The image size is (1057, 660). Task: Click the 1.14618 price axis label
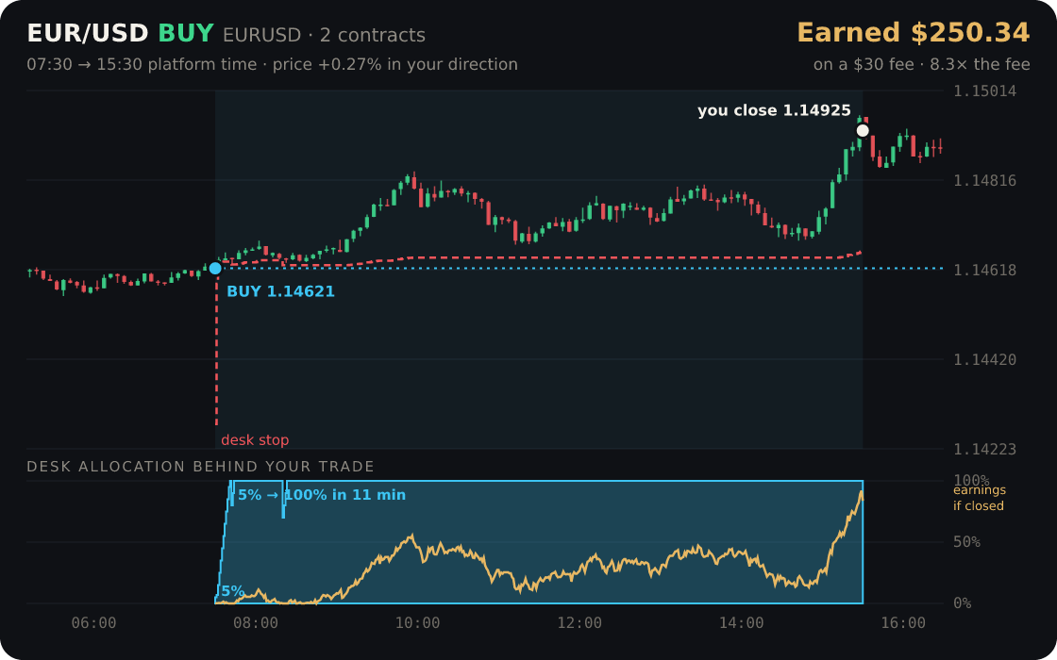[x=984, y=270]
